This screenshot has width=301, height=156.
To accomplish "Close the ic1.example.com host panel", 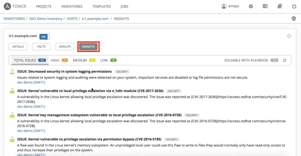I will (289, 36).
